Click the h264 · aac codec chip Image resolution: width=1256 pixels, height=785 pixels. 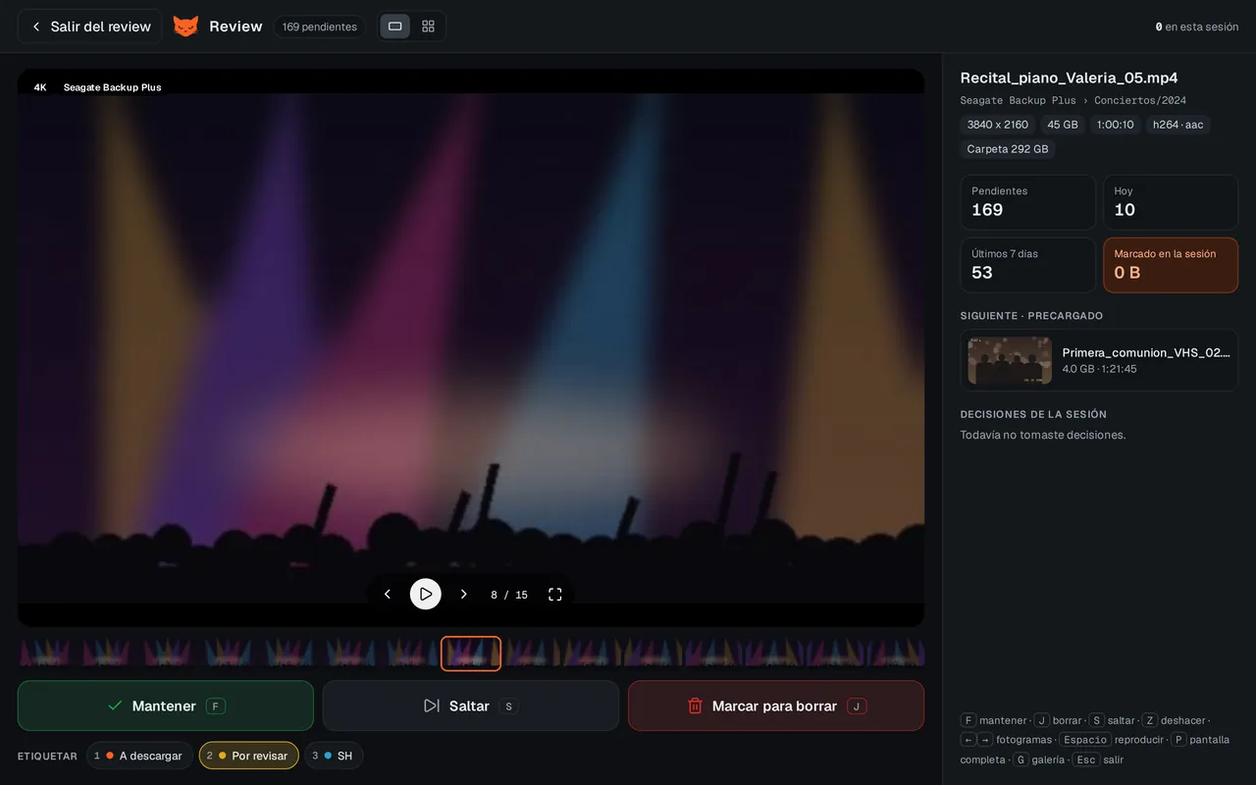point(1178,125)
